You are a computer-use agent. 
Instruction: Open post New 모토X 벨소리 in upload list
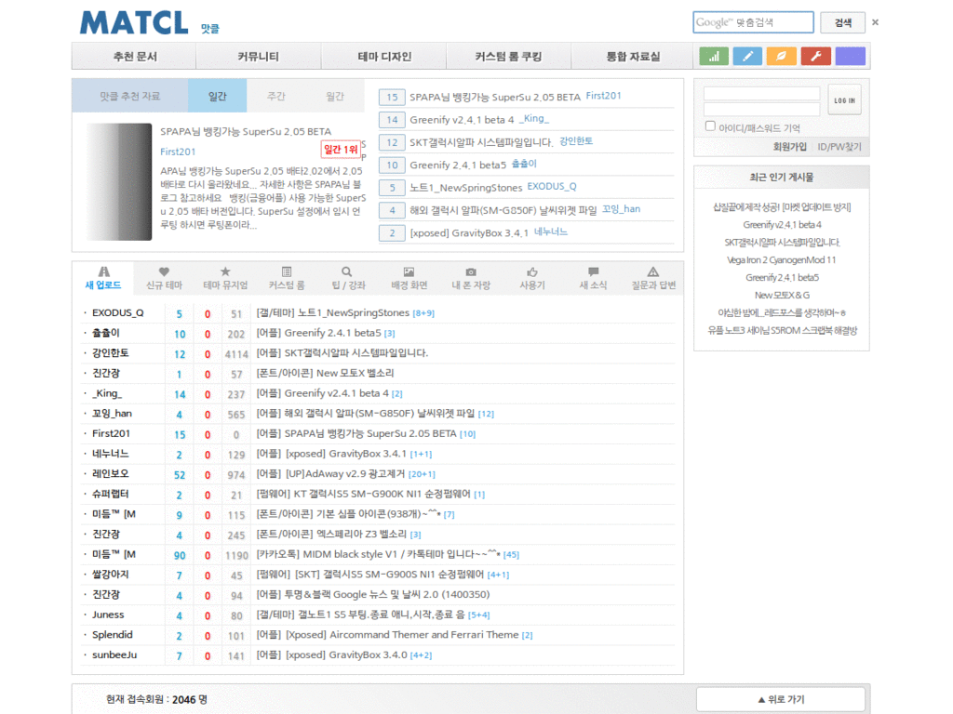[x=325, y=373]
